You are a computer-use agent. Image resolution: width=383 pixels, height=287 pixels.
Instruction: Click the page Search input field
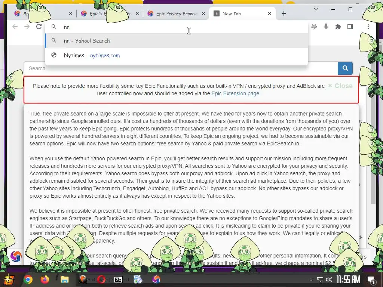click(x=181, y=68)
